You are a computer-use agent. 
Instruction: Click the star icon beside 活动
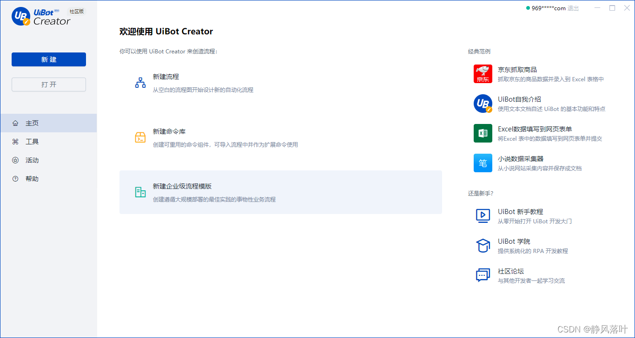[15, 160]
